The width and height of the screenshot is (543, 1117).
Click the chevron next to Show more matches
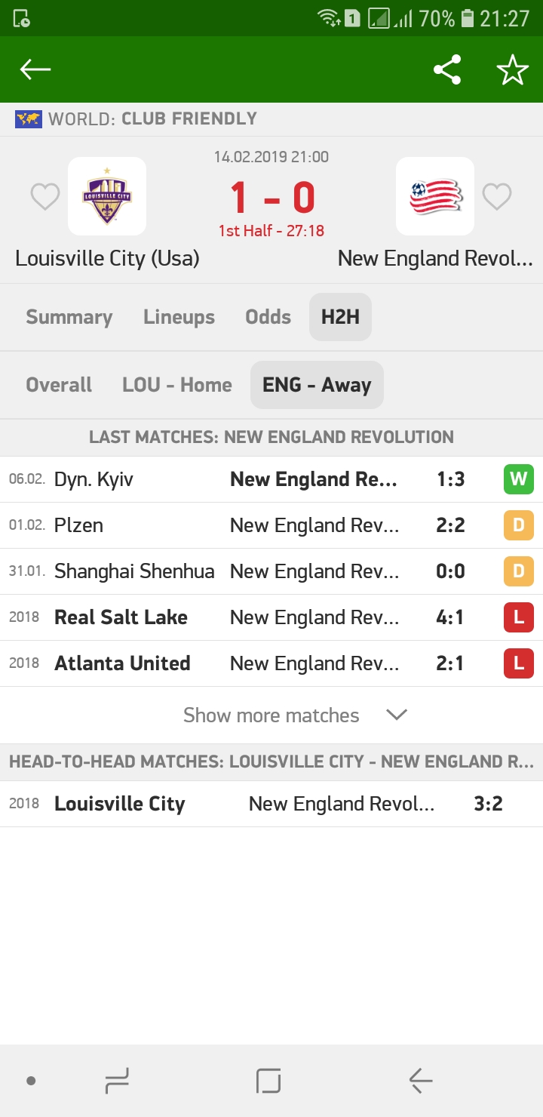tap(397, 715)
